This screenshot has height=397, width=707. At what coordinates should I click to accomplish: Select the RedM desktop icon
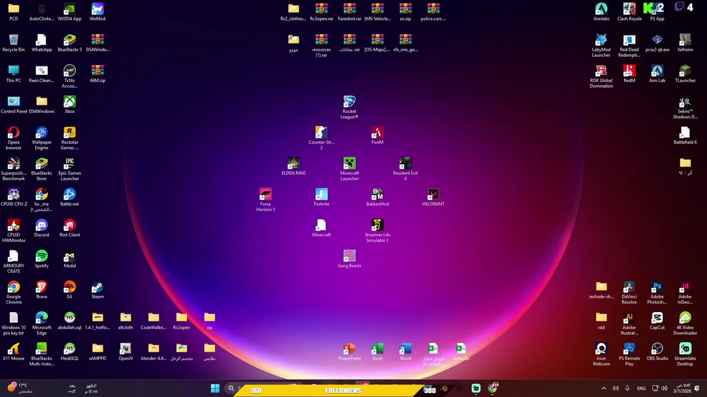pyautogui.click(x=629, y=74)
